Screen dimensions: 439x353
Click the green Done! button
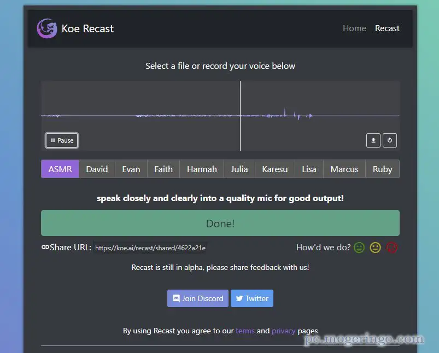click(220, 223)
